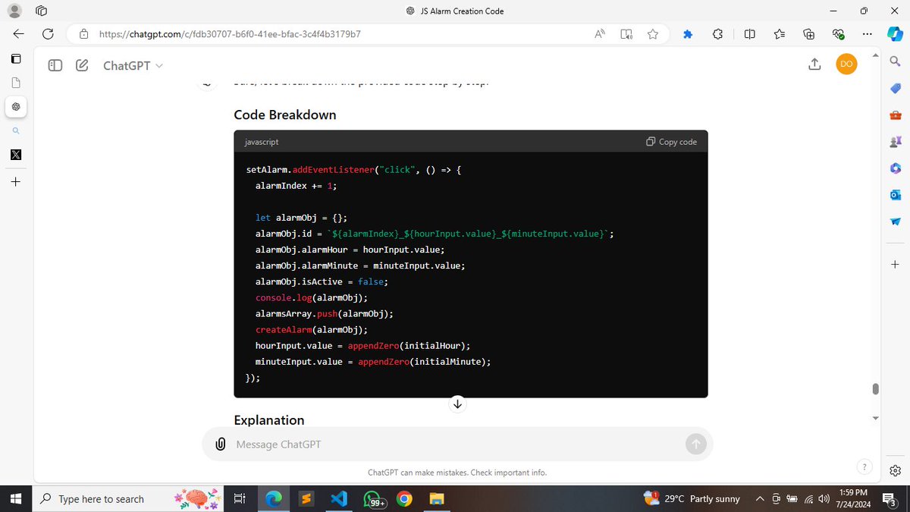Image resolution: width=910 pixels, height=512 pixels.
Task: Open the weather widget 29°C Partly sunny
Action: click(x=692, y=498)
